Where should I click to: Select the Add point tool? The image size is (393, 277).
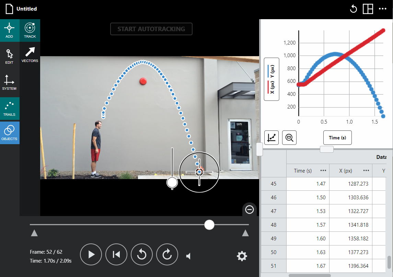pyautogui.click(x=10, y=30)
